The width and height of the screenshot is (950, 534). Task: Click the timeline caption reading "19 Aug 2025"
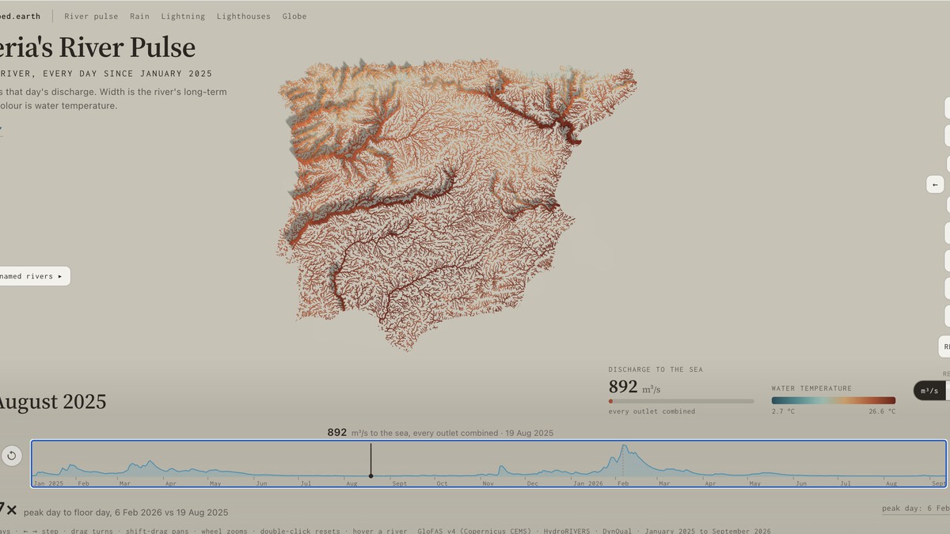point(530,434)
